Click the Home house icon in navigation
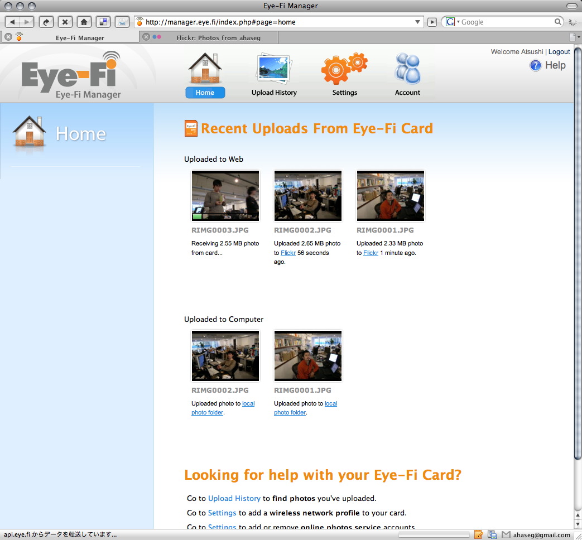The image size is (582, 540). [x=205, y=68]
